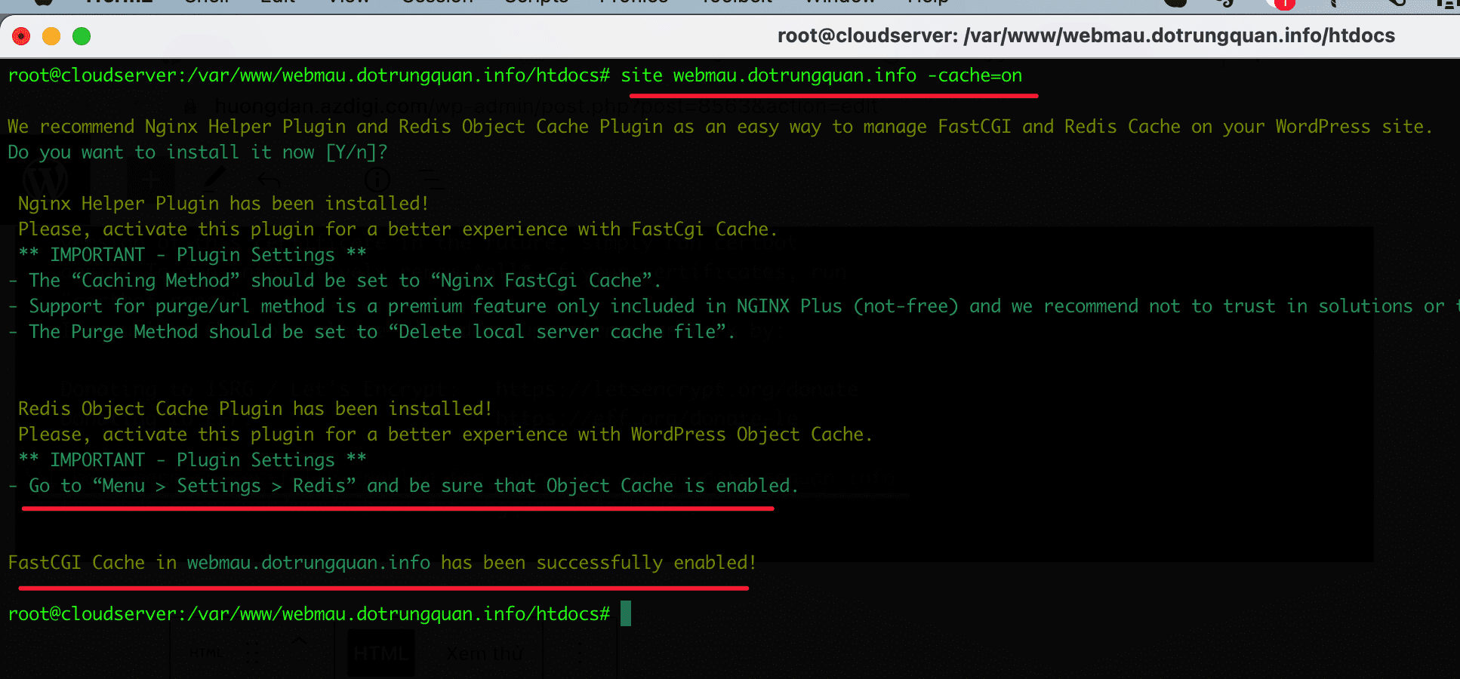Open the Toolbelt menu
Viewport: 1460px width, 679px height.
736,2
